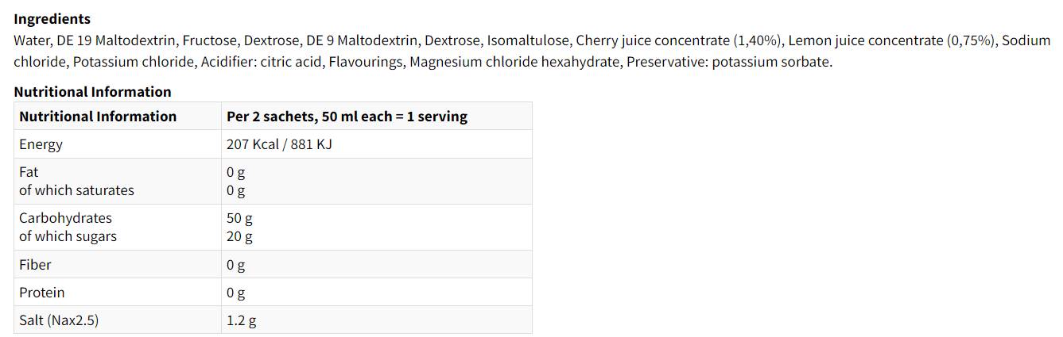The height and width of the screenshot is (337, 1063).
Task: Click 'of which saturates' label
Action: pyautogui.click(x=76, y=190)
